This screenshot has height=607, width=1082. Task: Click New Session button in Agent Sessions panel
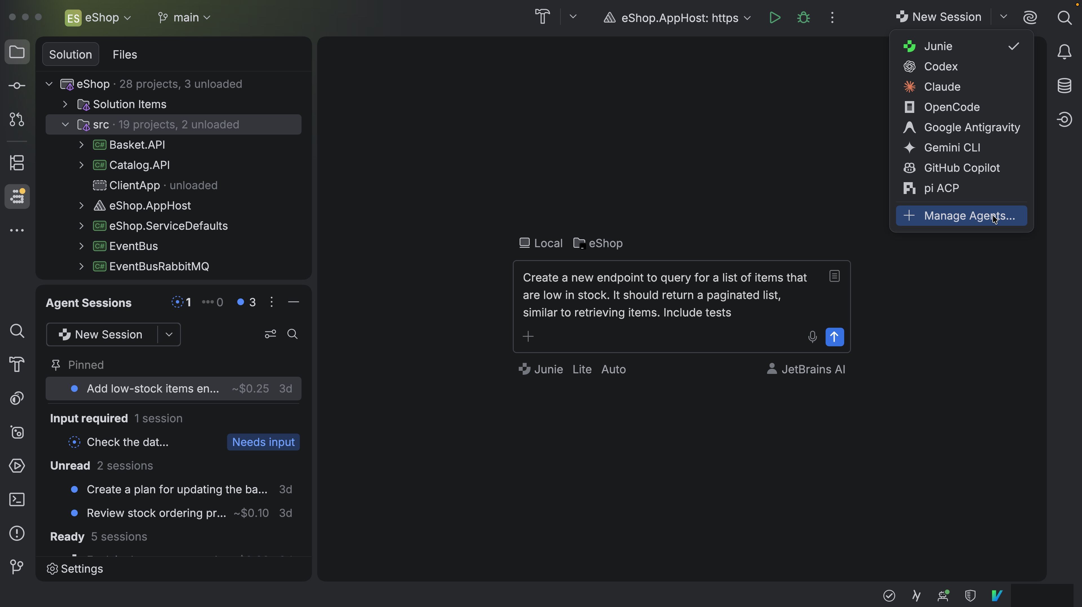point(102,334)
